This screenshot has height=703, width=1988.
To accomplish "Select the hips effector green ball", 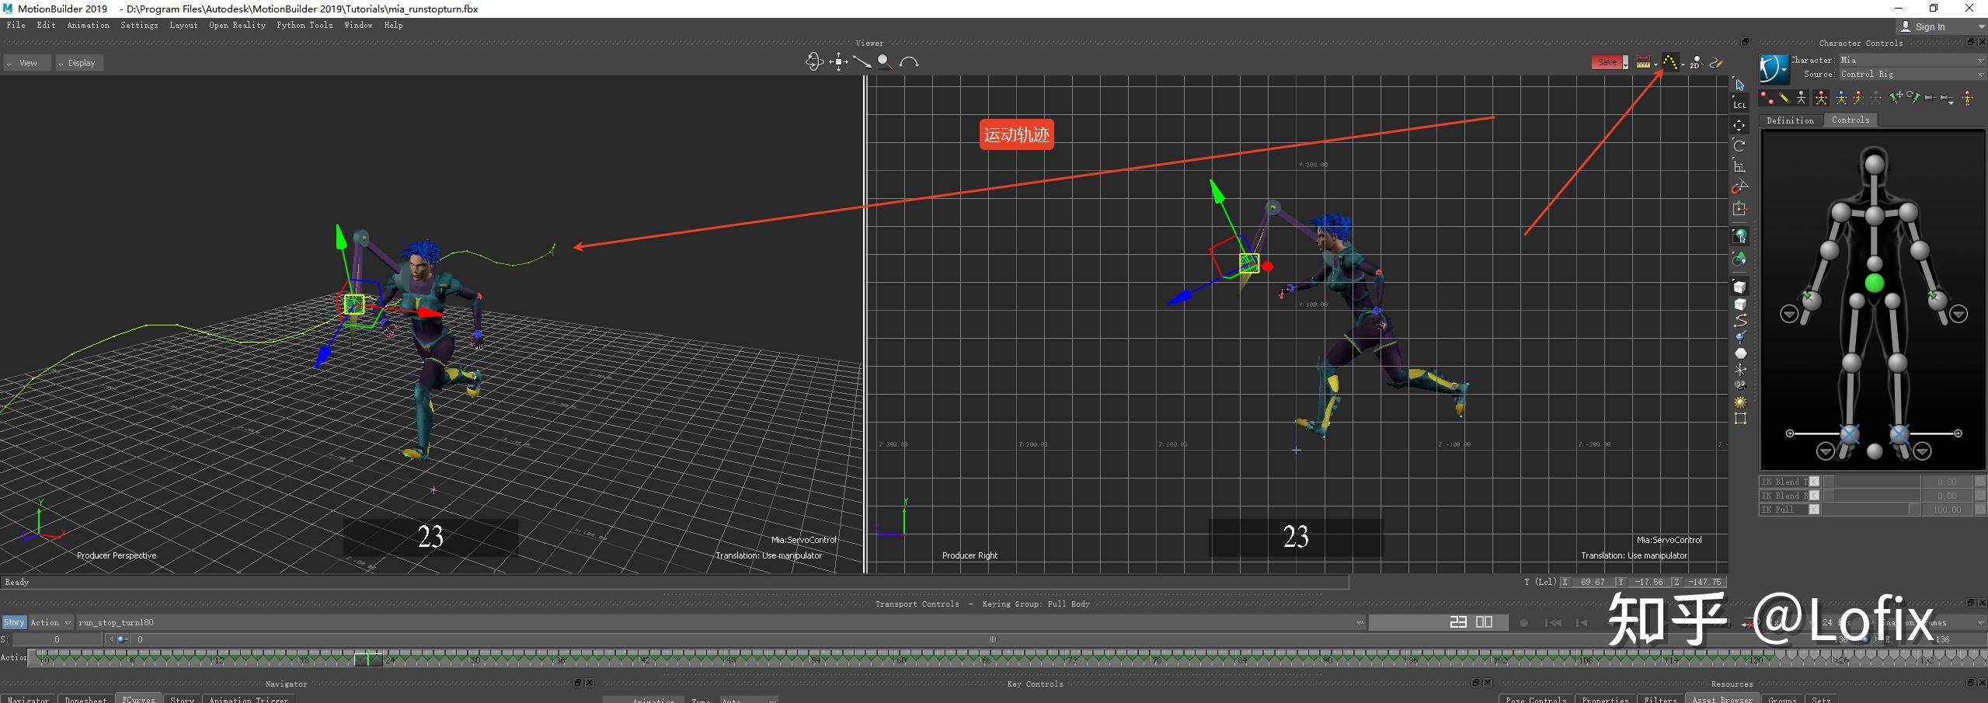I will (1875, 284).
